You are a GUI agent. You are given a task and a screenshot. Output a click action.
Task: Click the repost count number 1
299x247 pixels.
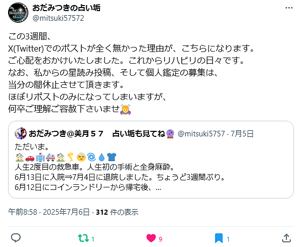click(93, 239)
